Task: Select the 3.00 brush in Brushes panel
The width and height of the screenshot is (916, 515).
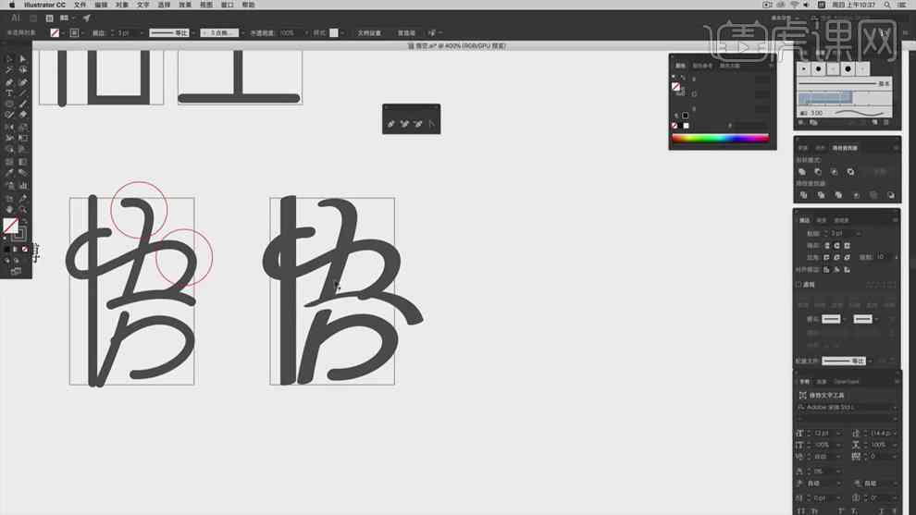Action: (x=845, y=113)
